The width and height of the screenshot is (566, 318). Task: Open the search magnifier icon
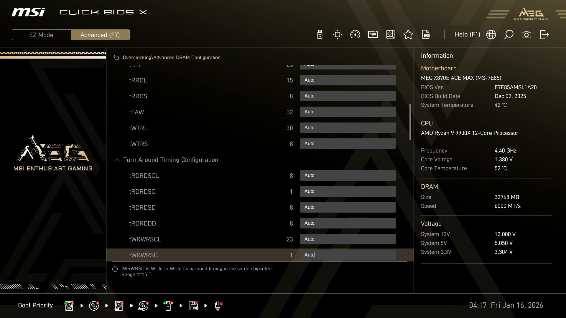click(509, 34)
